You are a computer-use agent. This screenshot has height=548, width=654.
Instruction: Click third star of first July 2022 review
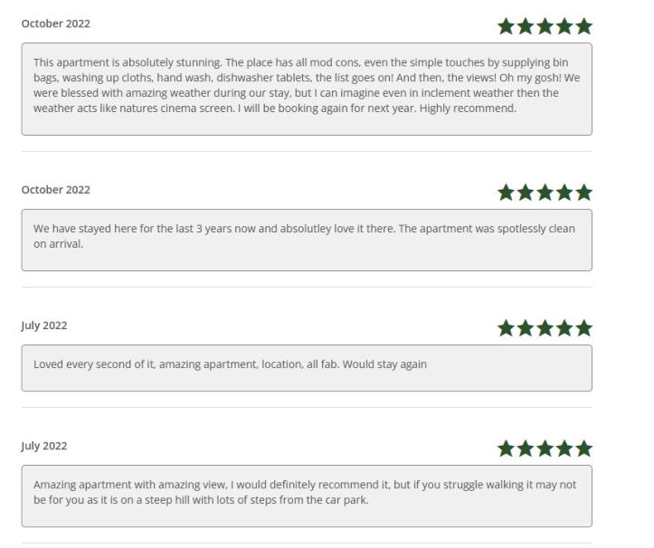545,328
